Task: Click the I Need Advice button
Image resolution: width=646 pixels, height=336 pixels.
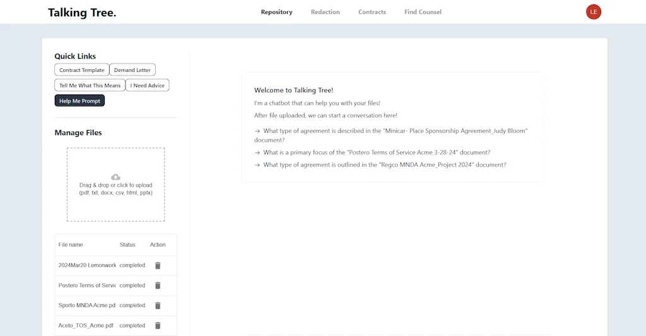Action: pyautogui.click(x=148, y=85)
